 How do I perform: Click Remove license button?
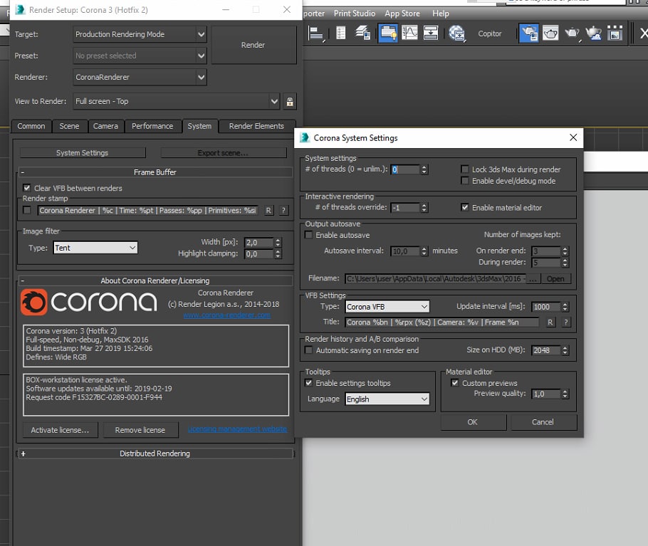[140, 430]
